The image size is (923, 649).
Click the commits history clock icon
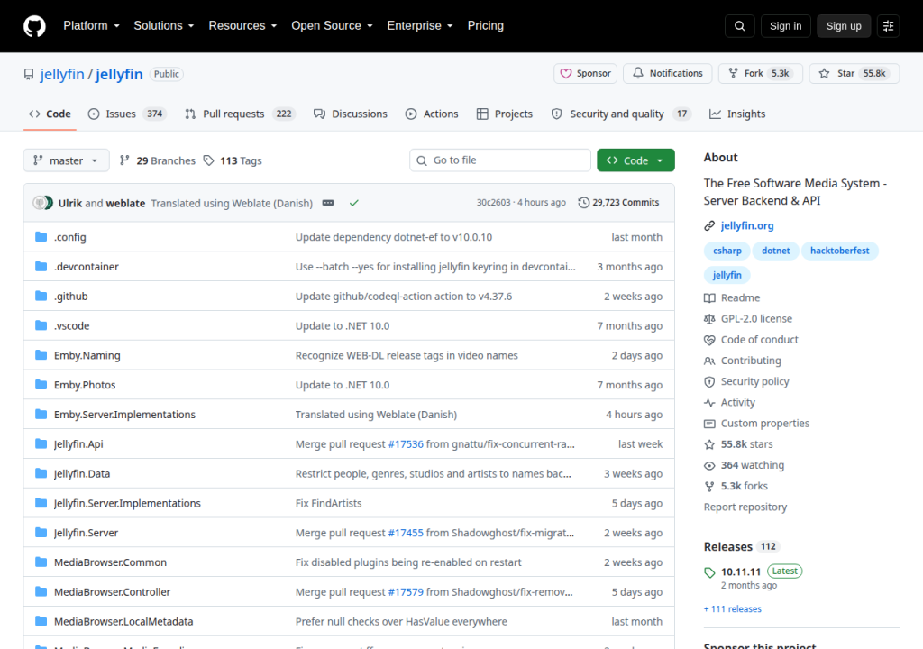583,203
